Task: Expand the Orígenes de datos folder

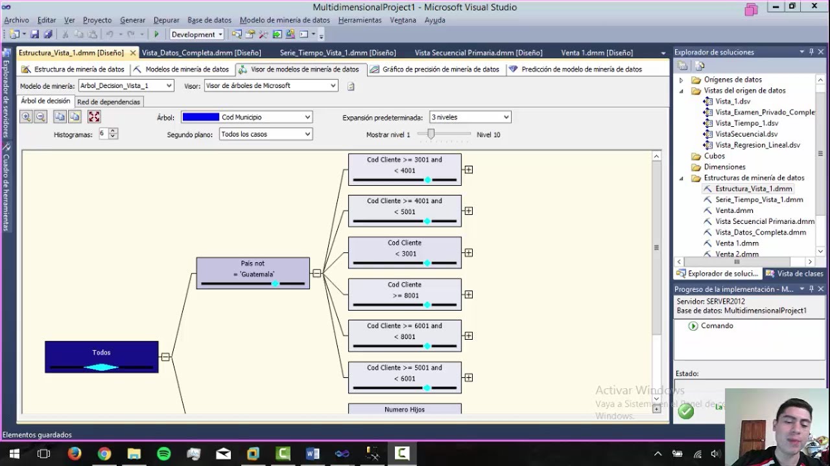Action: (681, 80)
